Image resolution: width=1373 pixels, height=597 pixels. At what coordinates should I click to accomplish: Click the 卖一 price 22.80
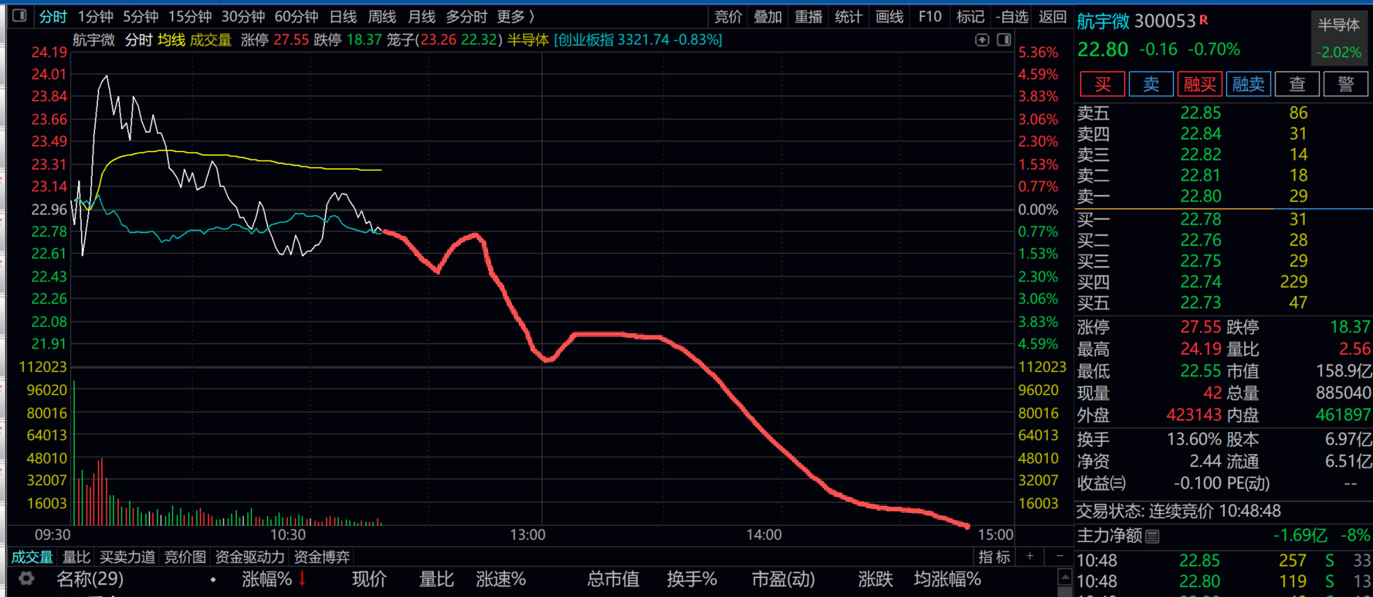[1201, 197]
